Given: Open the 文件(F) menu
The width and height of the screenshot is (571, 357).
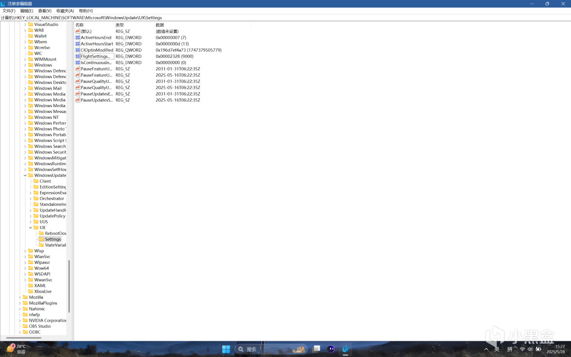Looking at the screenshot, I should 9,11.
